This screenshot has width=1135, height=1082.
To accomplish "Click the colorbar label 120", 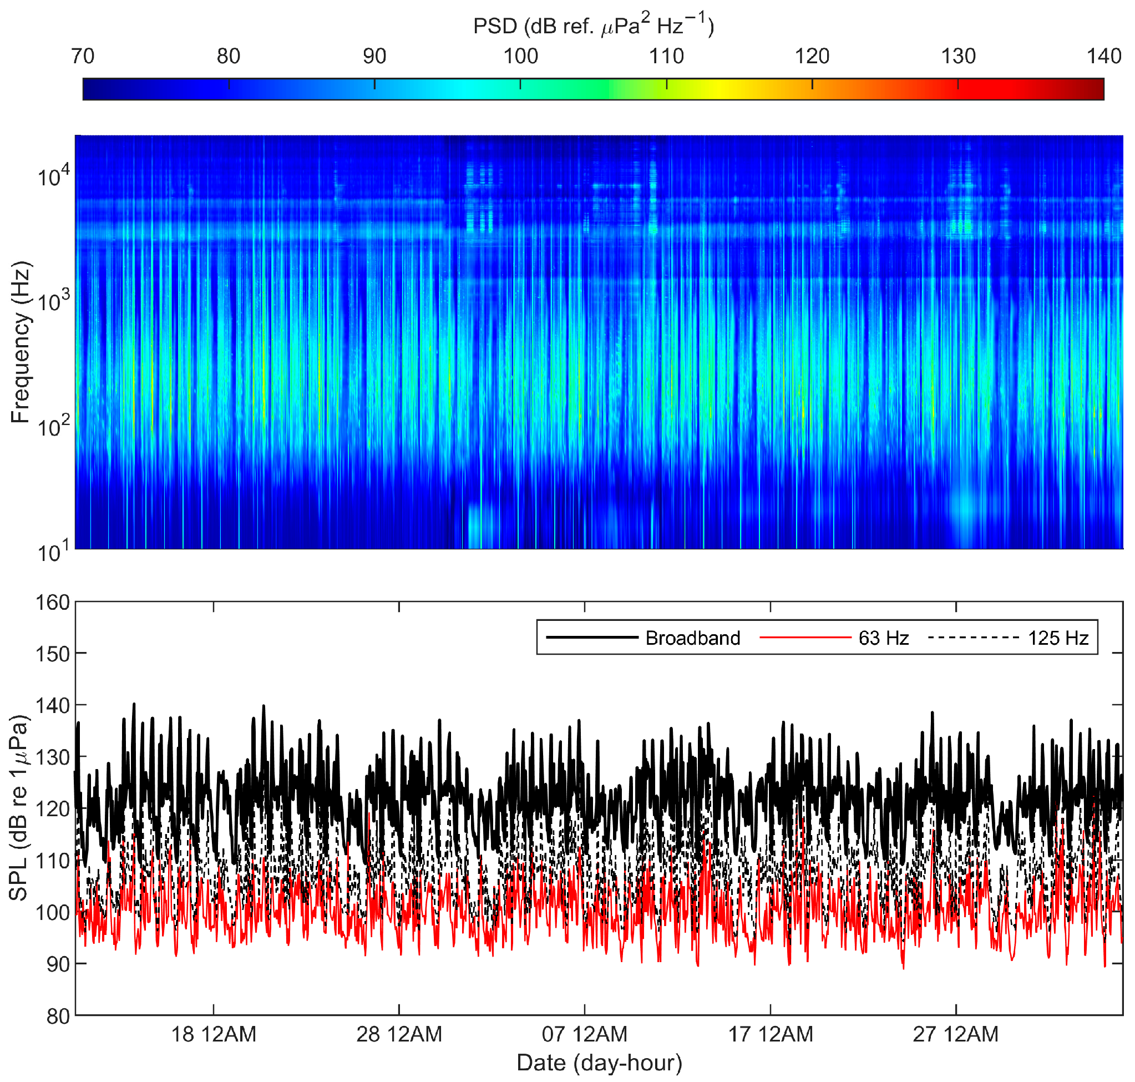I will (x=812, y=56).
